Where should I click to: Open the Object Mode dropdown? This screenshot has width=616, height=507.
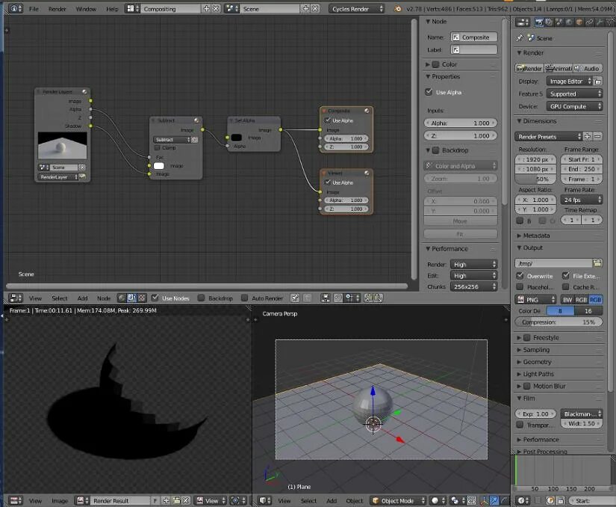399,501
